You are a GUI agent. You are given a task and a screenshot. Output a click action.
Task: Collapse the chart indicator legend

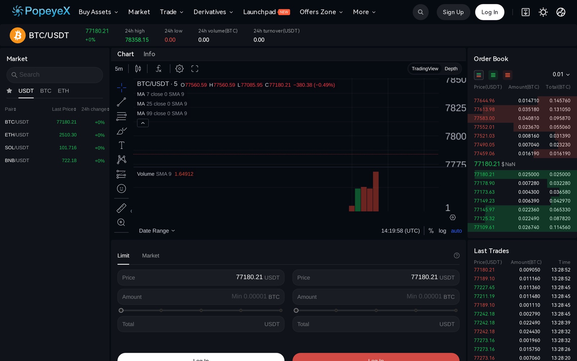coord(143,123)
